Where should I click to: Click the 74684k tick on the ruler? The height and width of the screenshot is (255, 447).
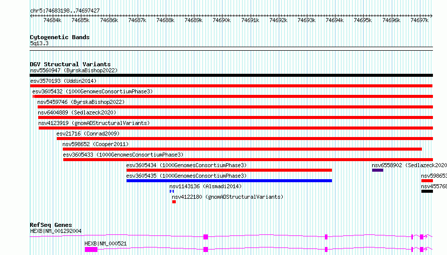pos(52,20)
